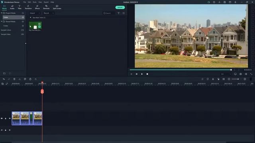
Task: Toggle the auto ripple link icon
Action: pos(7,84)
